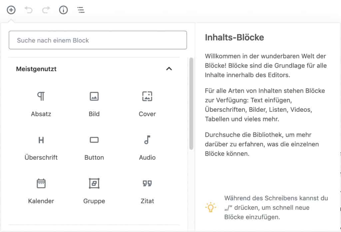Click the Zitat label
341x232 pixels.
(147, 201)
